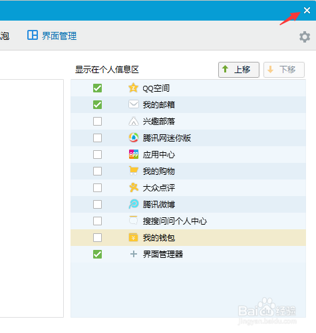Select the 界面管理器 row text
316x333 pixels.
click(x=163, y=255)
